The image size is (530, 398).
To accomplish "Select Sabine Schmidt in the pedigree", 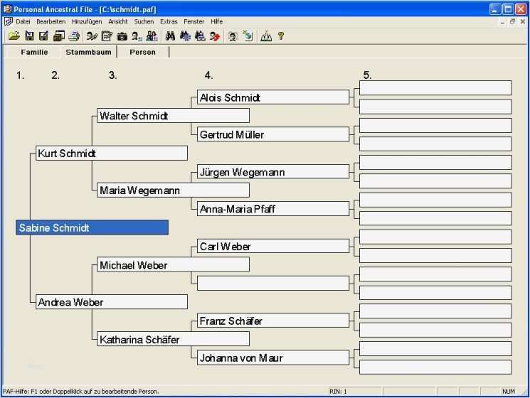I will (92, 227).
